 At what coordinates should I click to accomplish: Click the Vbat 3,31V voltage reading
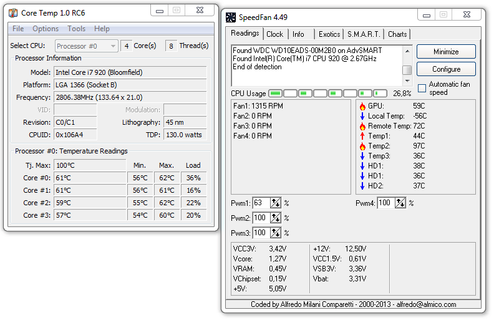(x=339, y=279)
